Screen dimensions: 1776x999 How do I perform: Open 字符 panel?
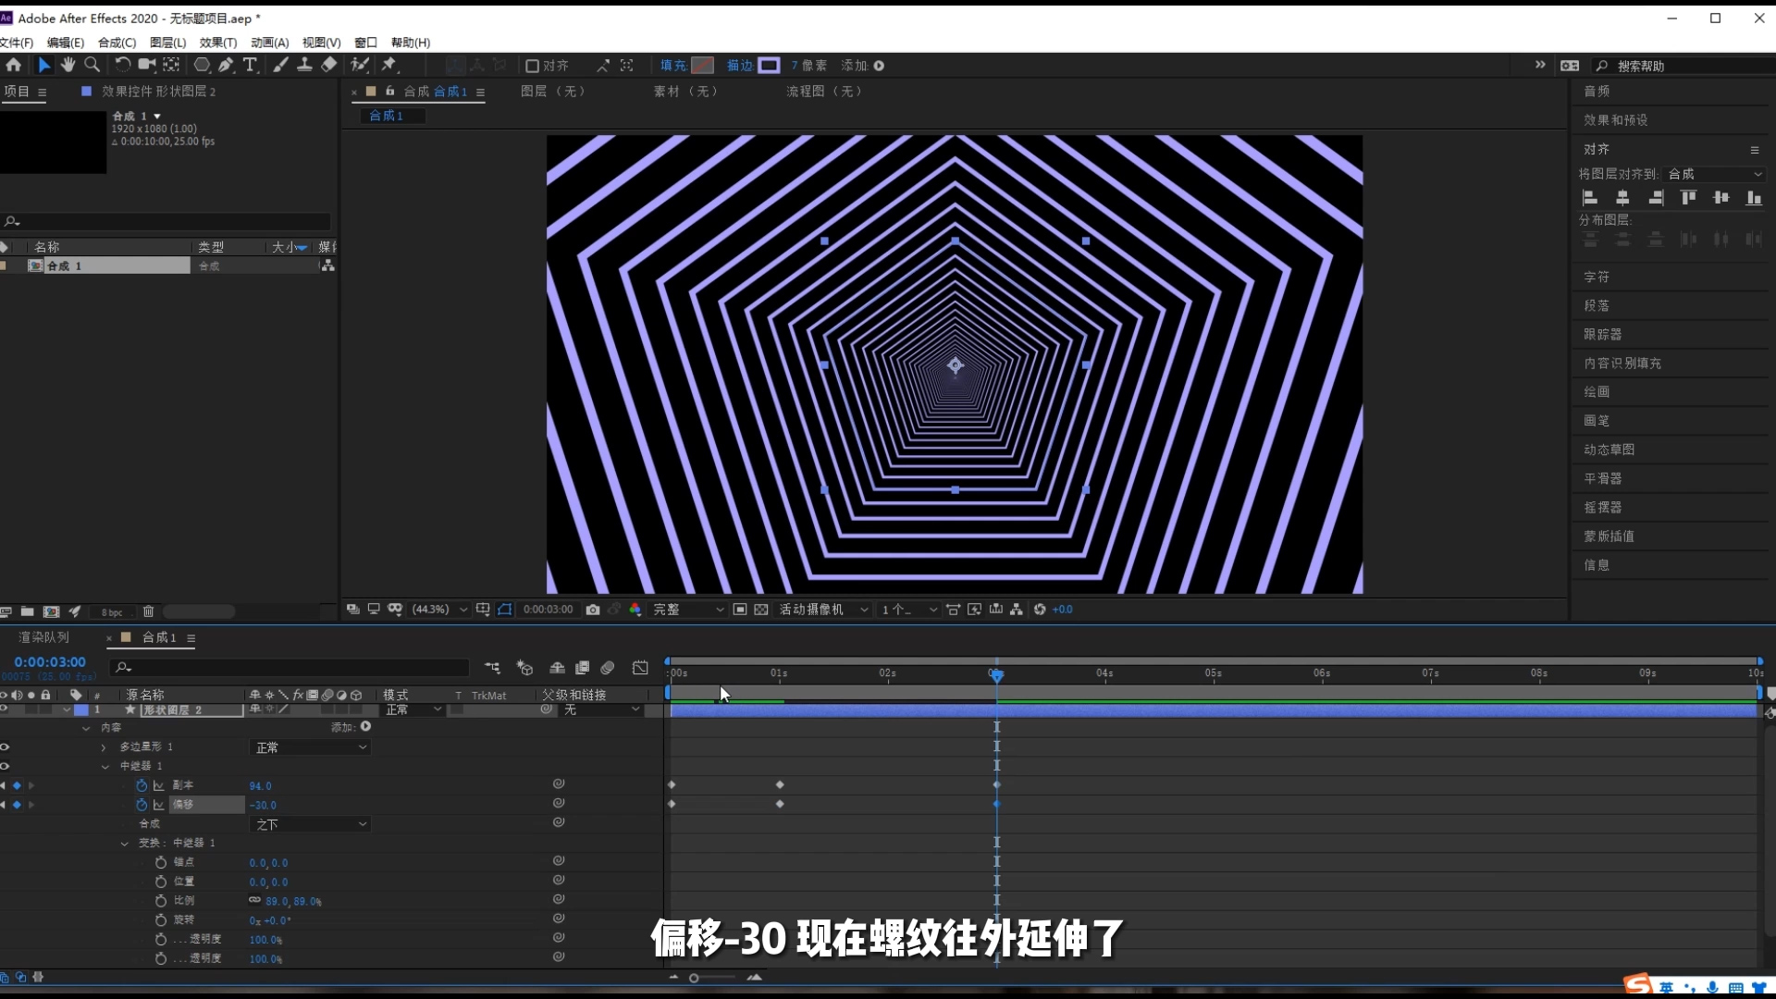click(1597, 277)
